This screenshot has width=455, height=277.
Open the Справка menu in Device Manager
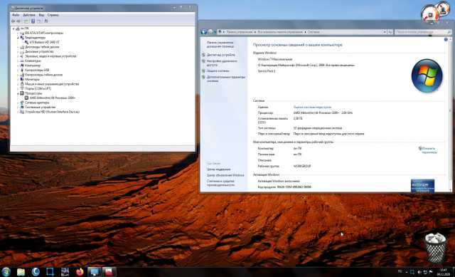tap(53, 15)
